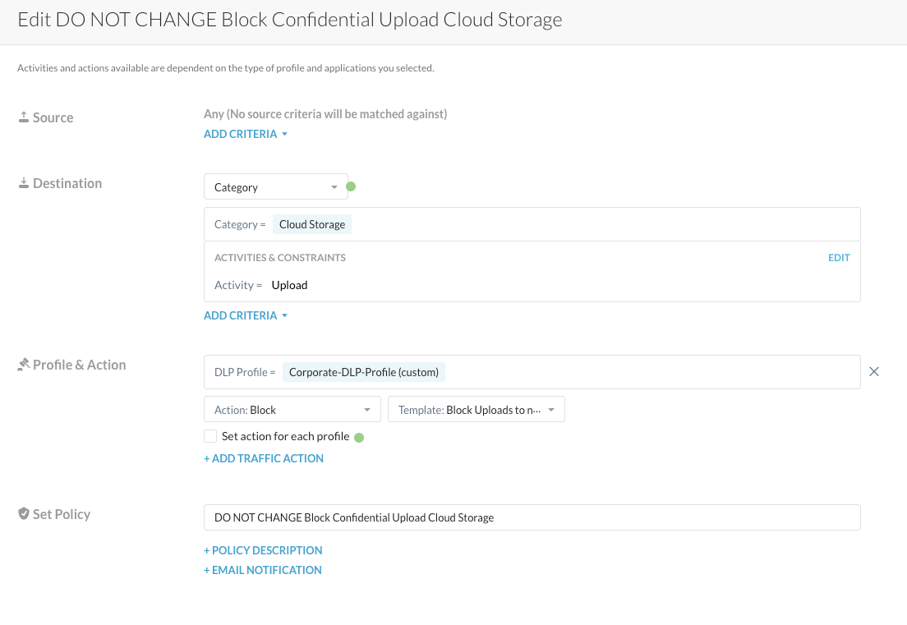Expand the Template: Block Uploads dropdown
The width and height of the screenshot is (907, 625).
tap(476, 410)
